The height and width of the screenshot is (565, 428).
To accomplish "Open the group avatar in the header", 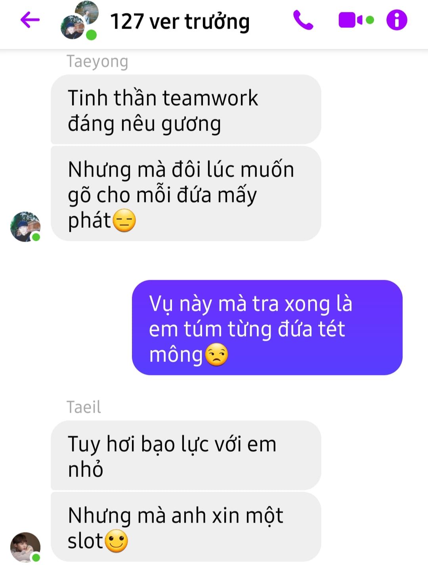I will tap(79, 20).
